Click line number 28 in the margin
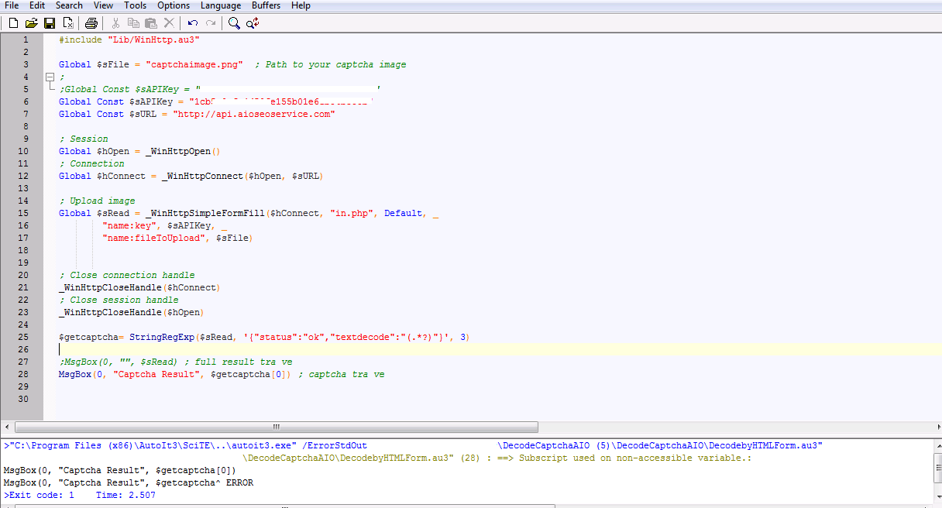This screenshot has width=942, height=508. 23,374
